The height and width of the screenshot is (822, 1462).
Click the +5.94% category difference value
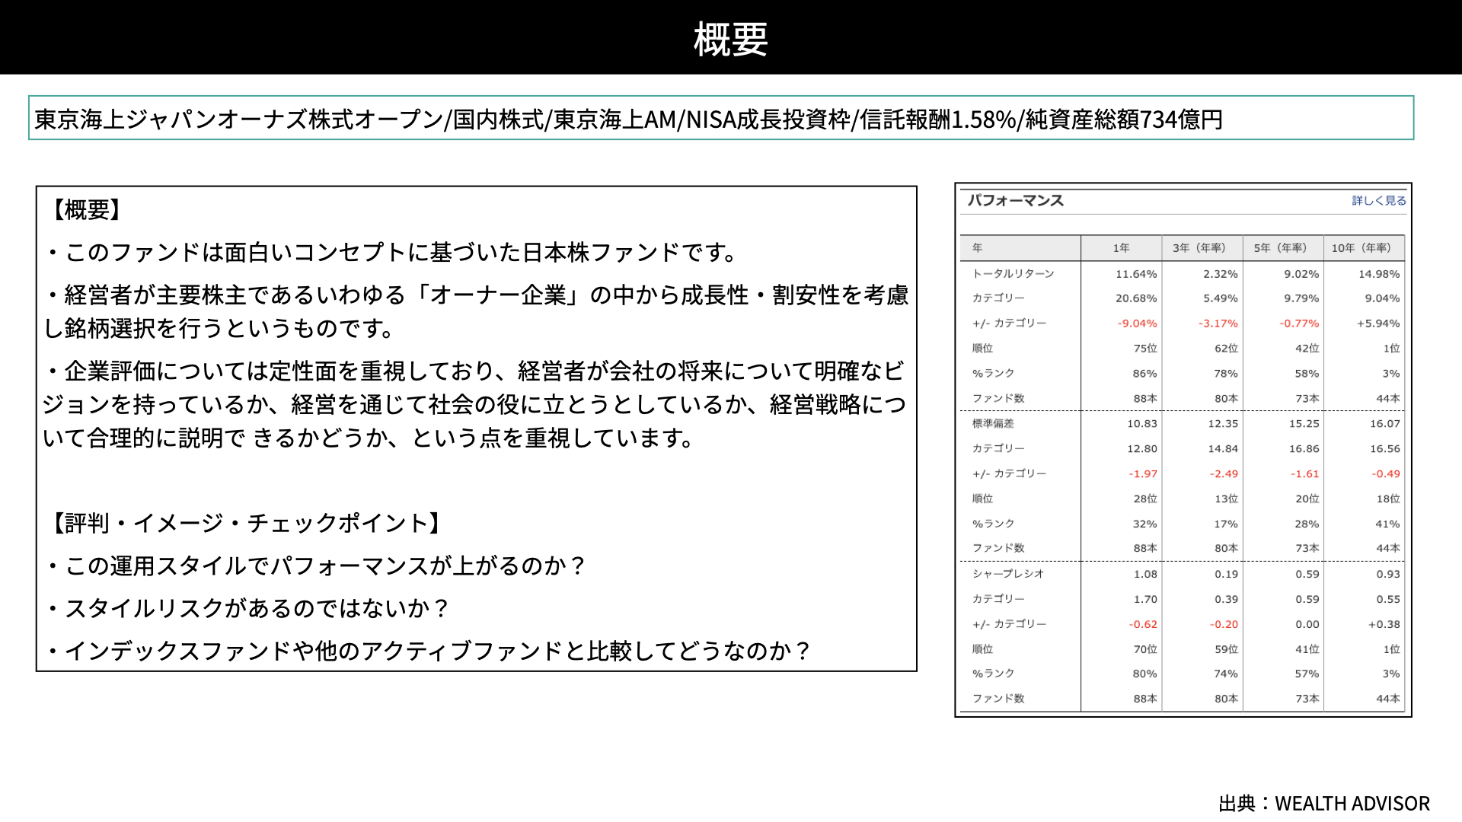click(x=1378, y=323)
